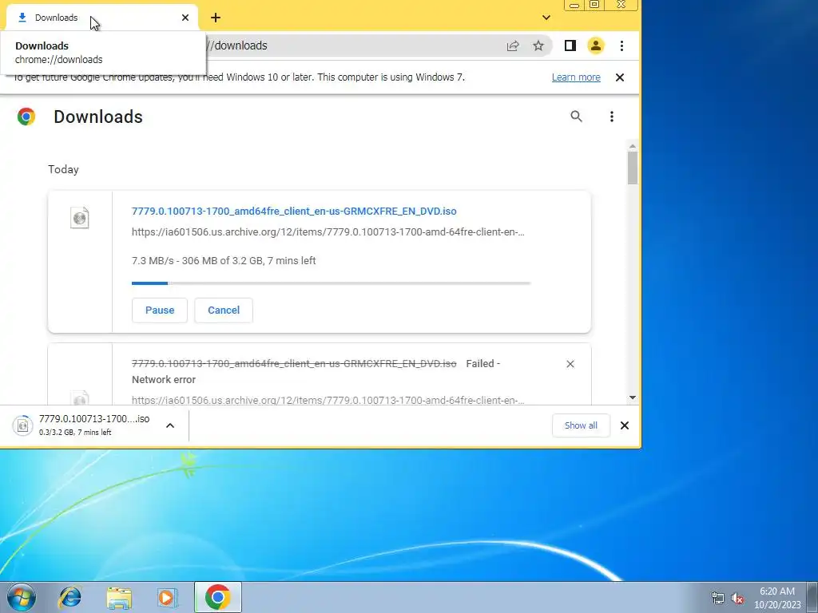Image resolution: width=818 pixels, height=613 pixels.
Task: Close the bottom download shelf
Action: [x=625, y=425]
